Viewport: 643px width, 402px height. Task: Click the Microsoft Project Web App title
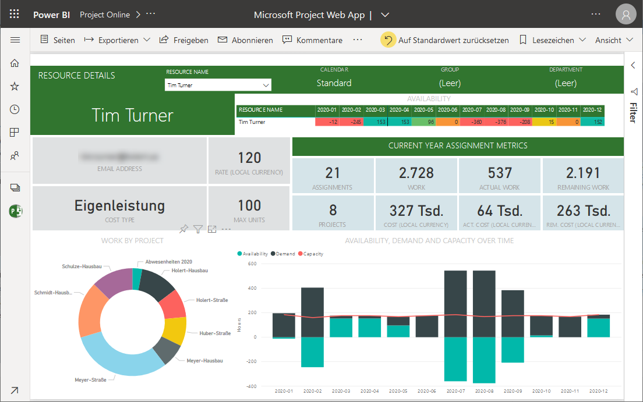pyautogui.click(x=309, y=15)
